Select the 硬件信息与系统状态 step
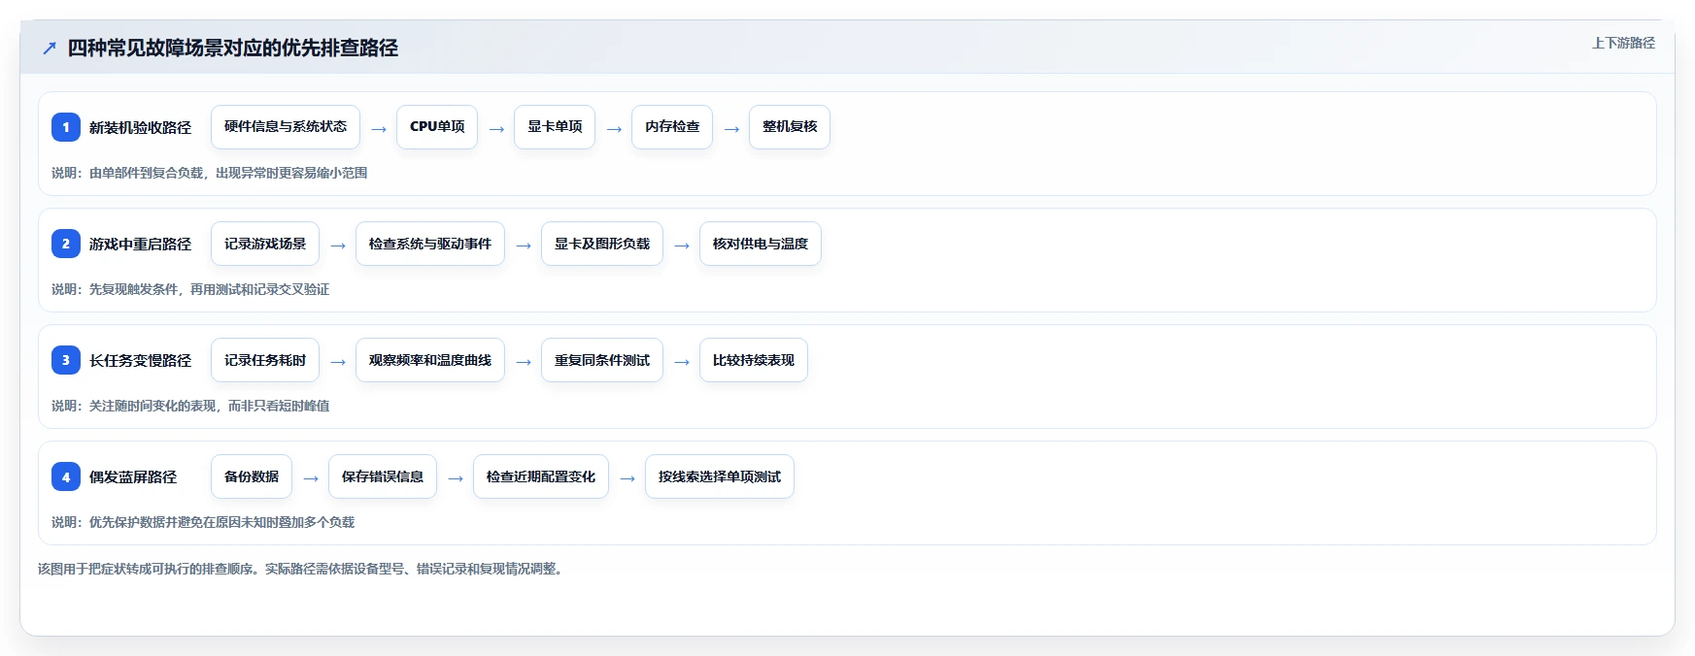Viewport: 1695px width, 656px height. [286, 127]
